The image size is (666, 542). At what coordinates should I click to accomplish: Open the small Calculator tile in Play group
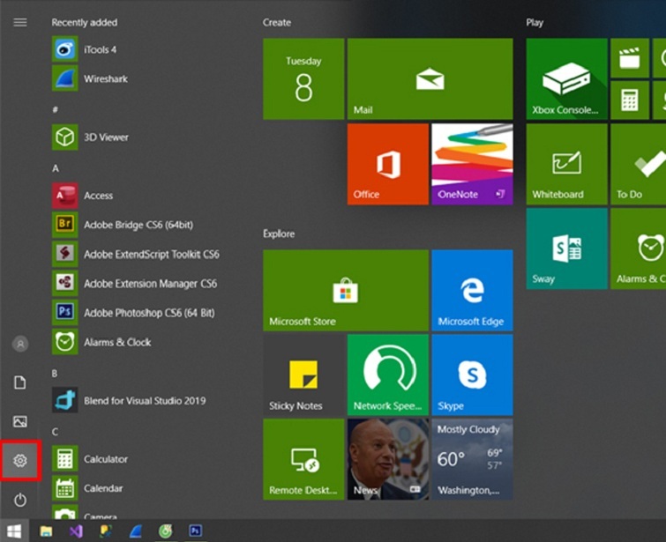[629, 99]
